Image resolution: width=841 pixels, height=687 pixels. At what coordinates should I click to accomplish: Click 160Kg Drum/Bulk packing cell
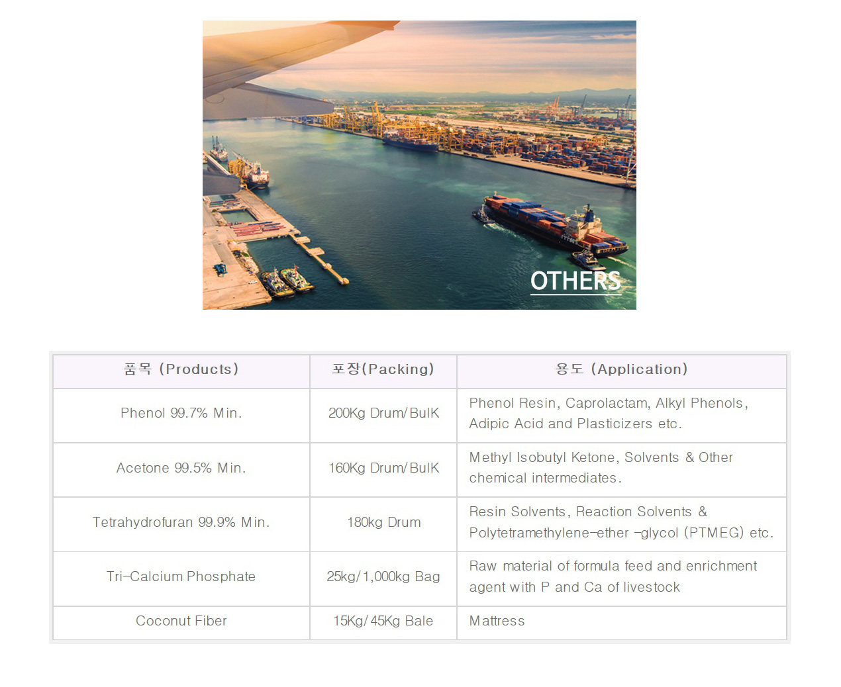click(383, 468)
